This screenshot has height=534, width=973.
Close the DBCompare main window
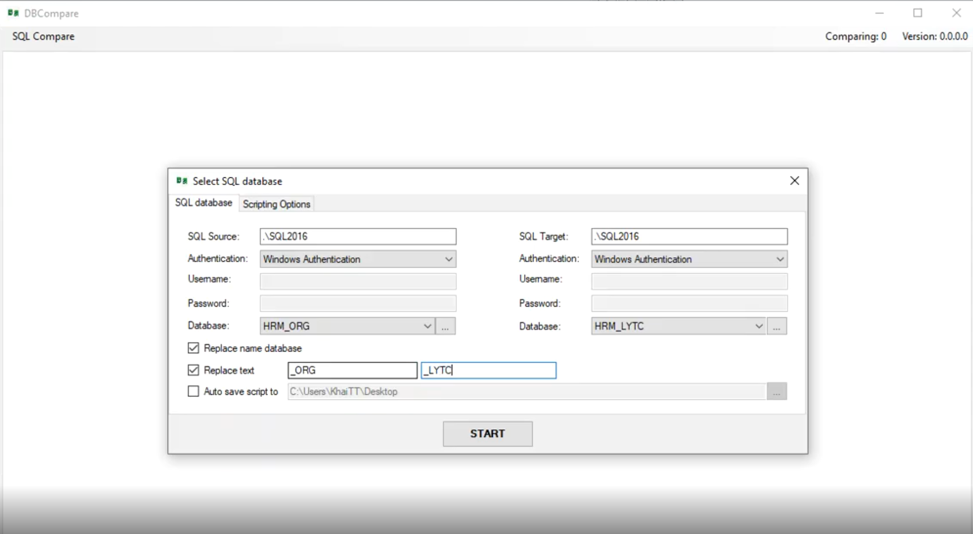click(x=956, y=13)
